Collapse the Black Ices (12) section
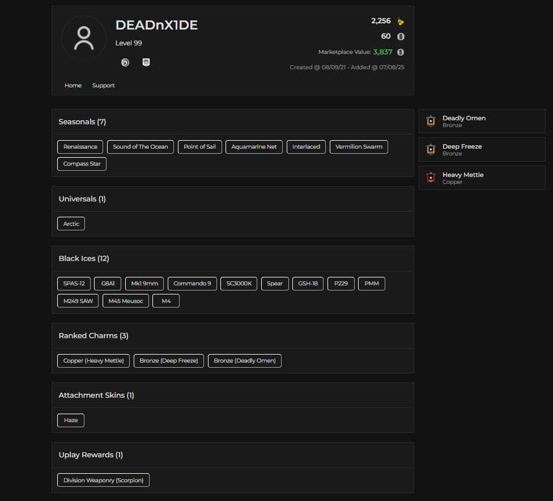This screenshot has width=553, height=501. tap(84, 258)
